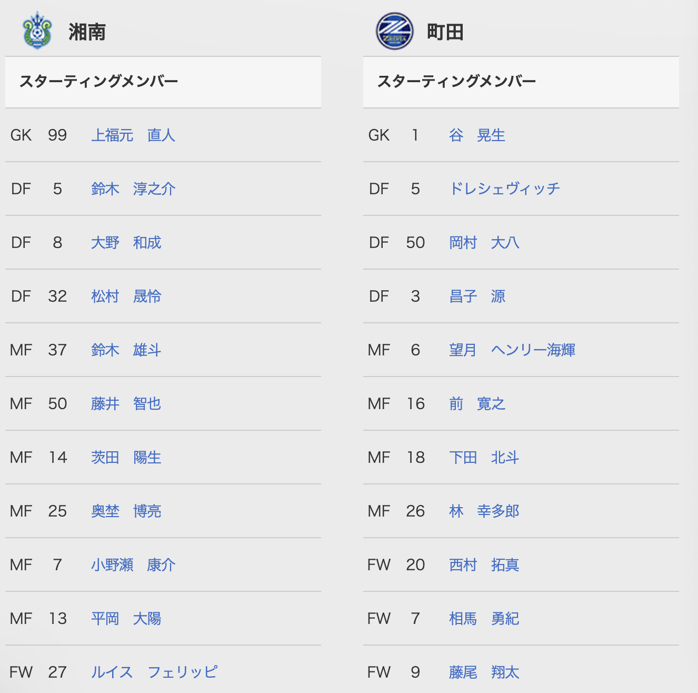Open 昌子 源 player profile
Viewport: 698px width, 693px height.
click(477, 296)
